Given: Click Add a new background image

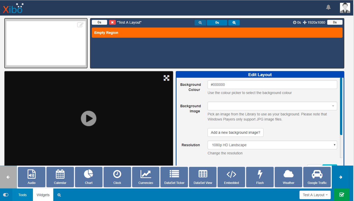Looking at the screenshot, I should point(235,132).
